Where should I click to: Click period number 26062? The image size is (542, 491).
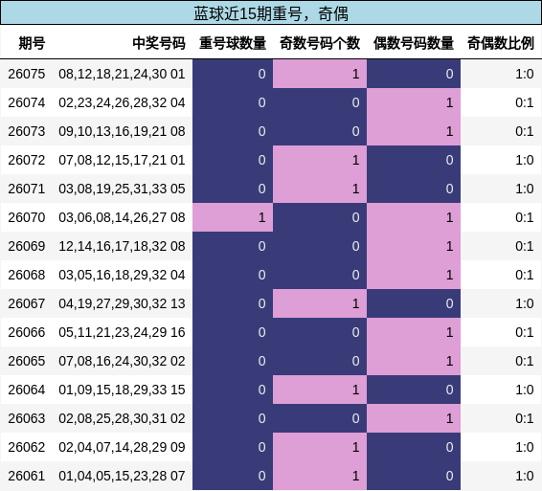point(27,447)
